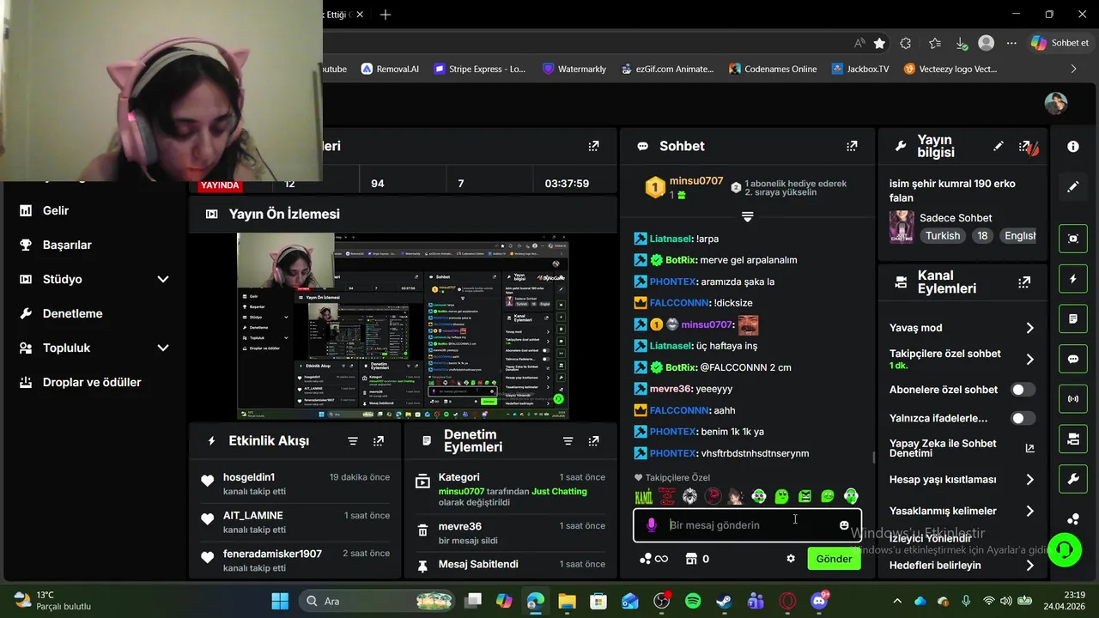Pop out the Kanal Eylemleri panel
Image resolution: width=1099 pixels, height=618 pixels.
tap(1024, 282)
